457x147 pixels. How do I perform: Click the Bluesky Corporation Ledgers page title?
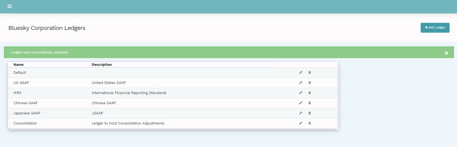coord(47,28)
